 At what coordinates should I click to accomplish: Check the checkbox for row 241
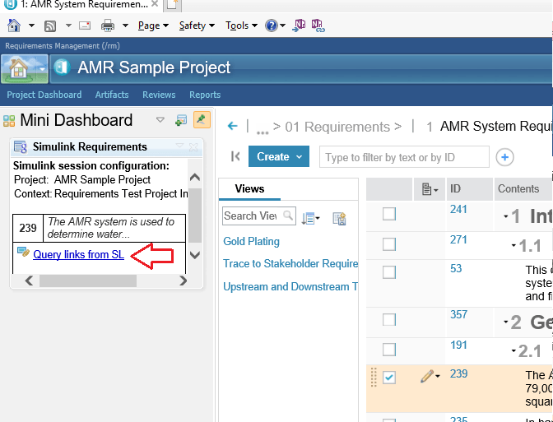pyautogui.click(x=389, y=214)
